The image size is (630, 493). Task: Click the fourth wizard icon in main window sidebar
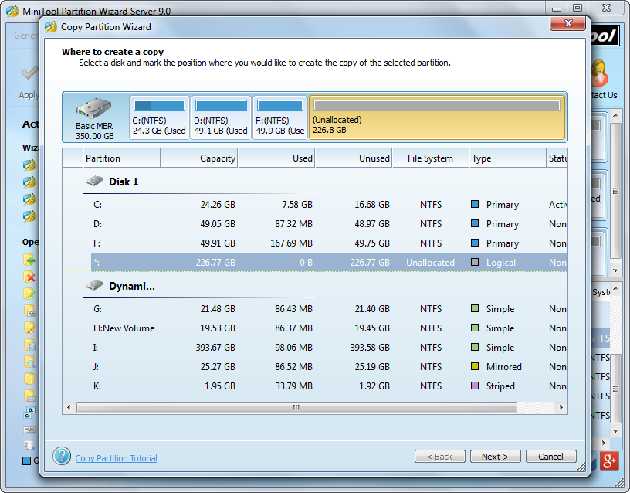(x=29, y=216)
